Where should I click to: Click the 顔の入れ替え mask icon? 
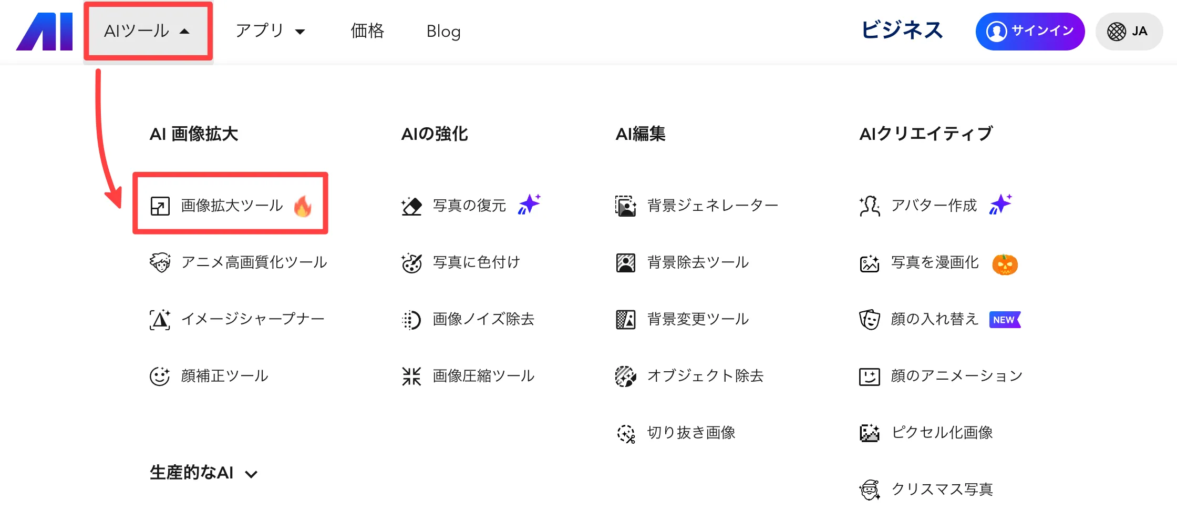click(870, 319)
